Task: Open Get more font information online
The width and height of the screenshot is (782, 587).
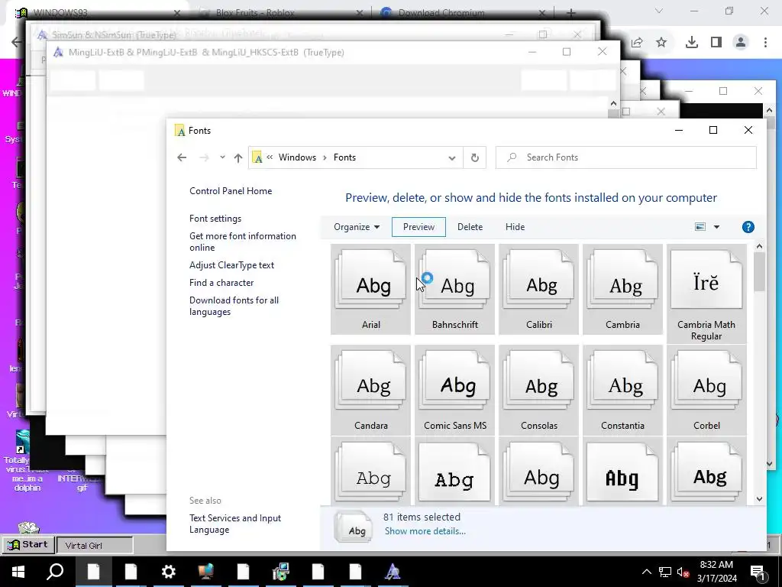Action: [x=242, y=242]
